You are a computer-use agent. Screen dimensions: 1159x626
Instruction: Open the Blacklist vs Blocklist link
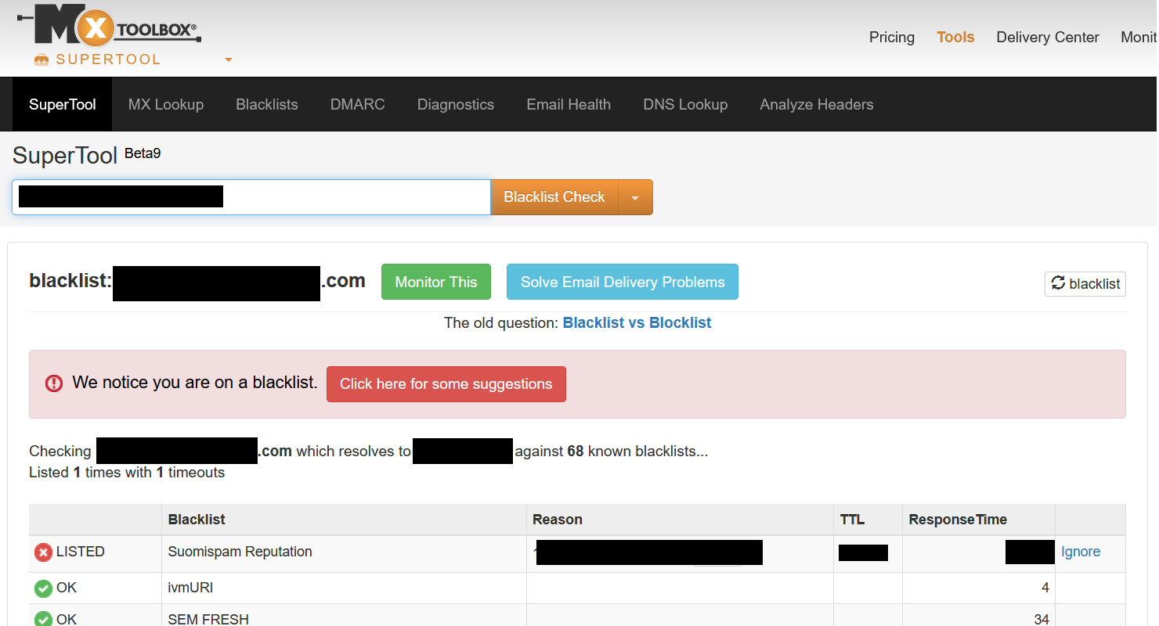pyautogui.click(x=637, y=322)
